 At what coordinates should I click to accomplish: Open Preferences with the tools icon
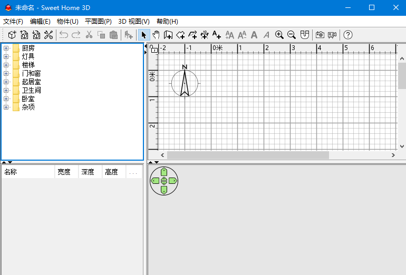(x=49, y=35)
